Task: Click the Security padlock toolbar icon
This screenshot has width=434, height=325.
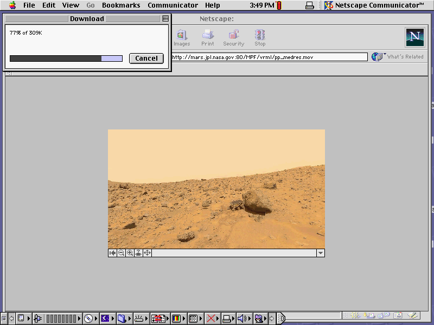Action: tap(233, 36)
